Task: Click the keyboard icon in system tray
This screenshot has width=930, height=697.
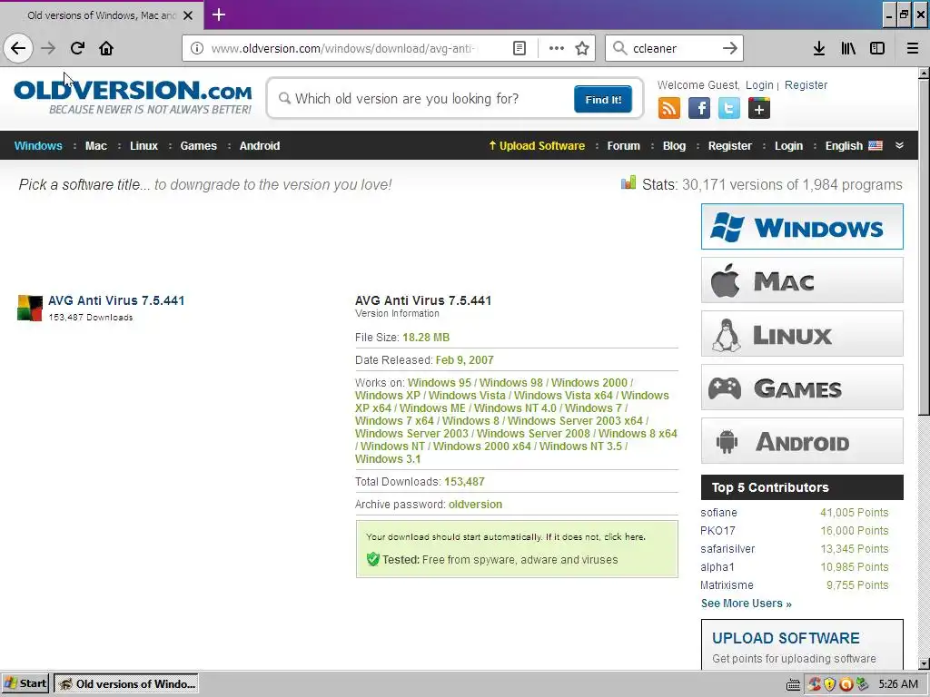Action: pos(793,684)
